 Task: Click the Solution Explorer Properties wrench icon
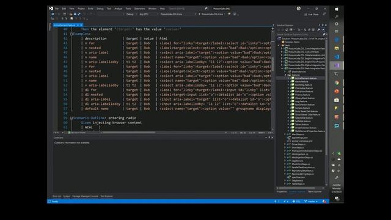click(318, 30)
